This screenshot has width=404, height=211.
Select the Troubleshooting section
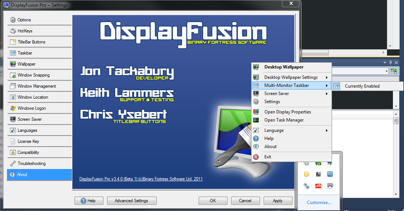[39, 163]
